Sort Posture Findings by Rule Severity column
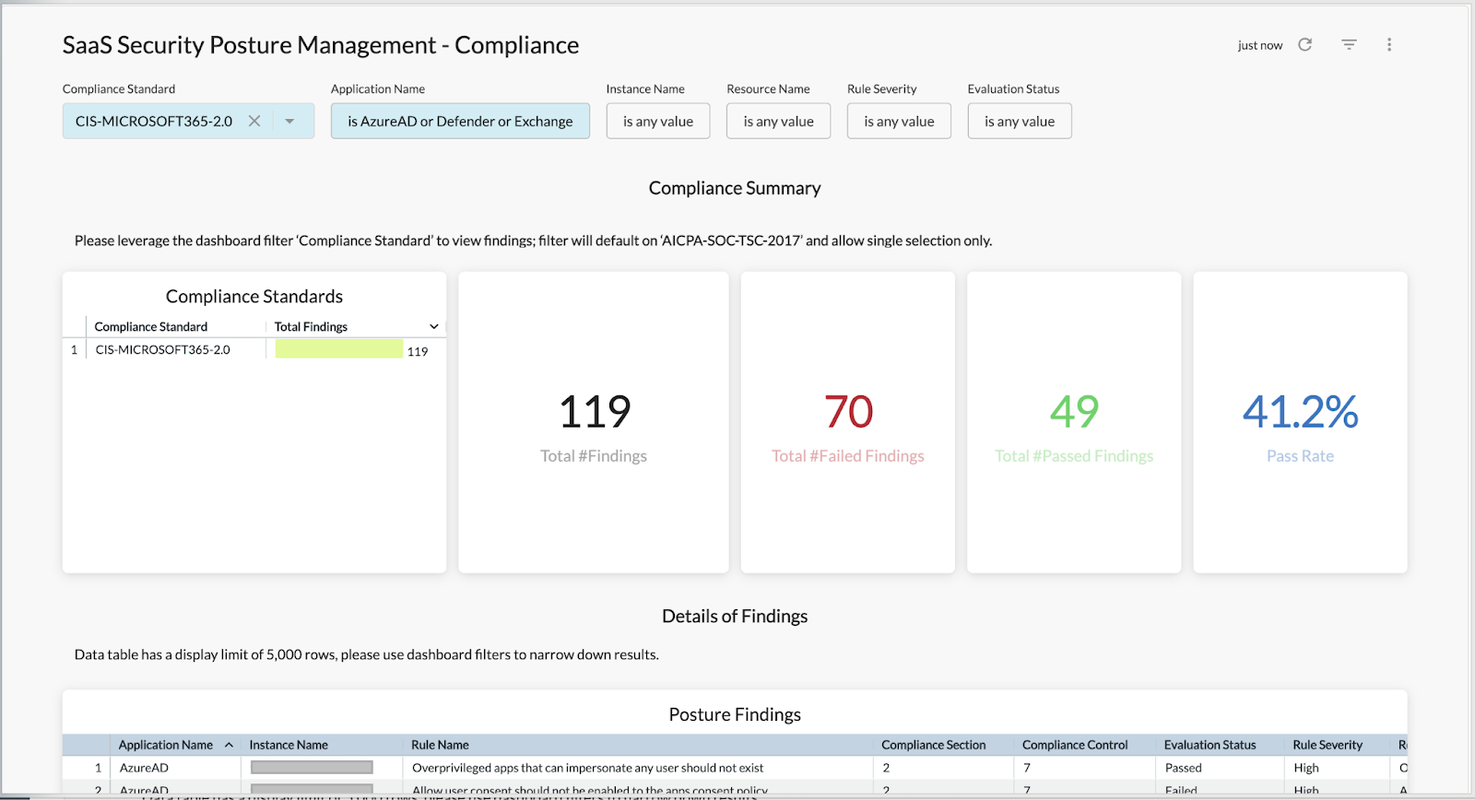Image resolution: width=1475 pixels, height=800 pixels. (1327, 745)
